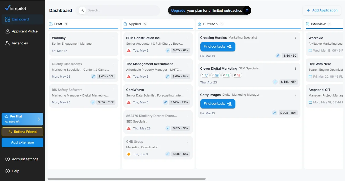This screenshot has width=345, height=181.
Task: Click opened email count badge on Clever Digital Marketing
Action: click(x=215, y=75)
